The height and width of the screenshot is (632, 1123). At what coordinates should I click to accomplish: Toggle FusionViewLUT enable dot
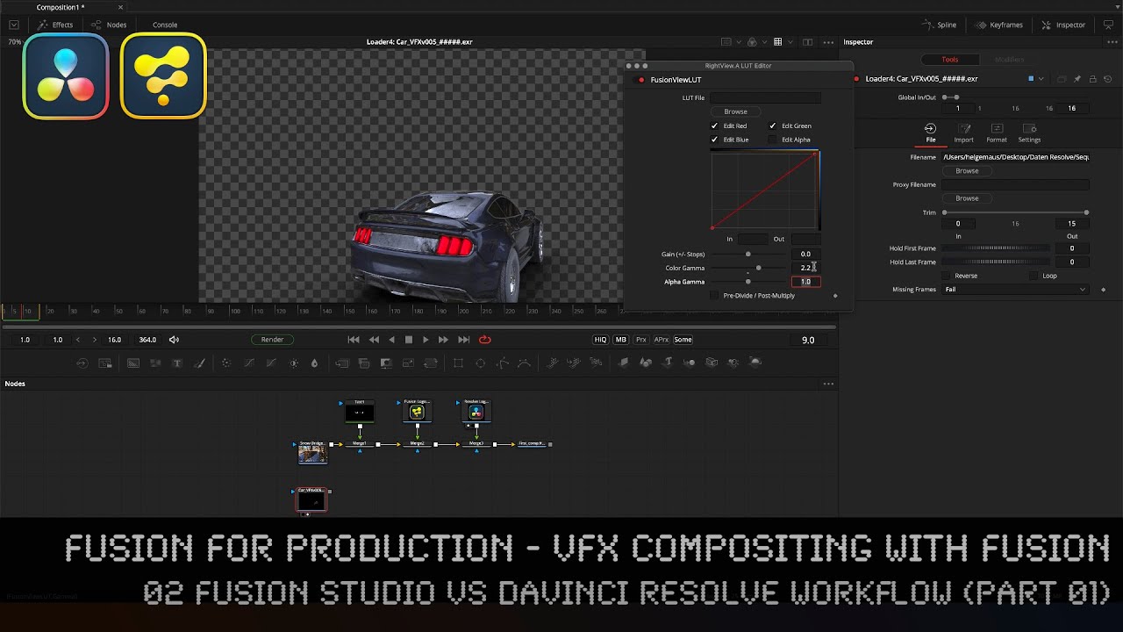coord(641,80)
